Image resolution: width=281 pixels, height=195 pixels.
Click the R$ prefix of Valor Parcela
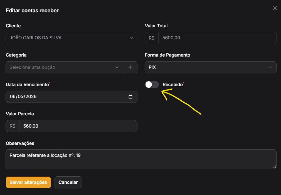click(13, 126)
